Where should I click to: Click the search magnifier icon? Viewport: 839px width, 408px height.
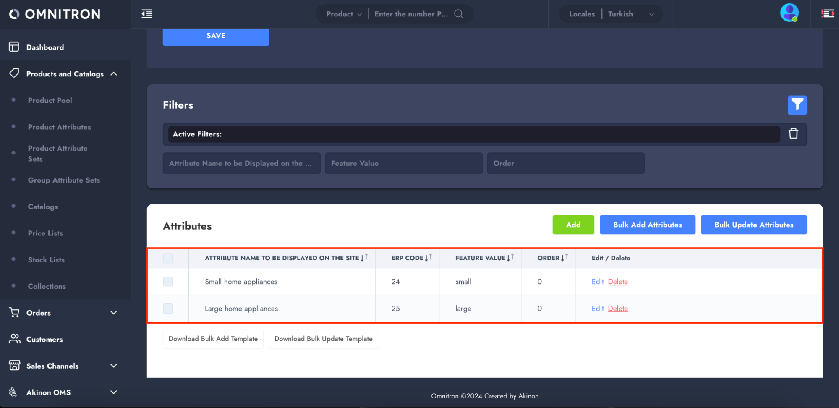(459, 14)
